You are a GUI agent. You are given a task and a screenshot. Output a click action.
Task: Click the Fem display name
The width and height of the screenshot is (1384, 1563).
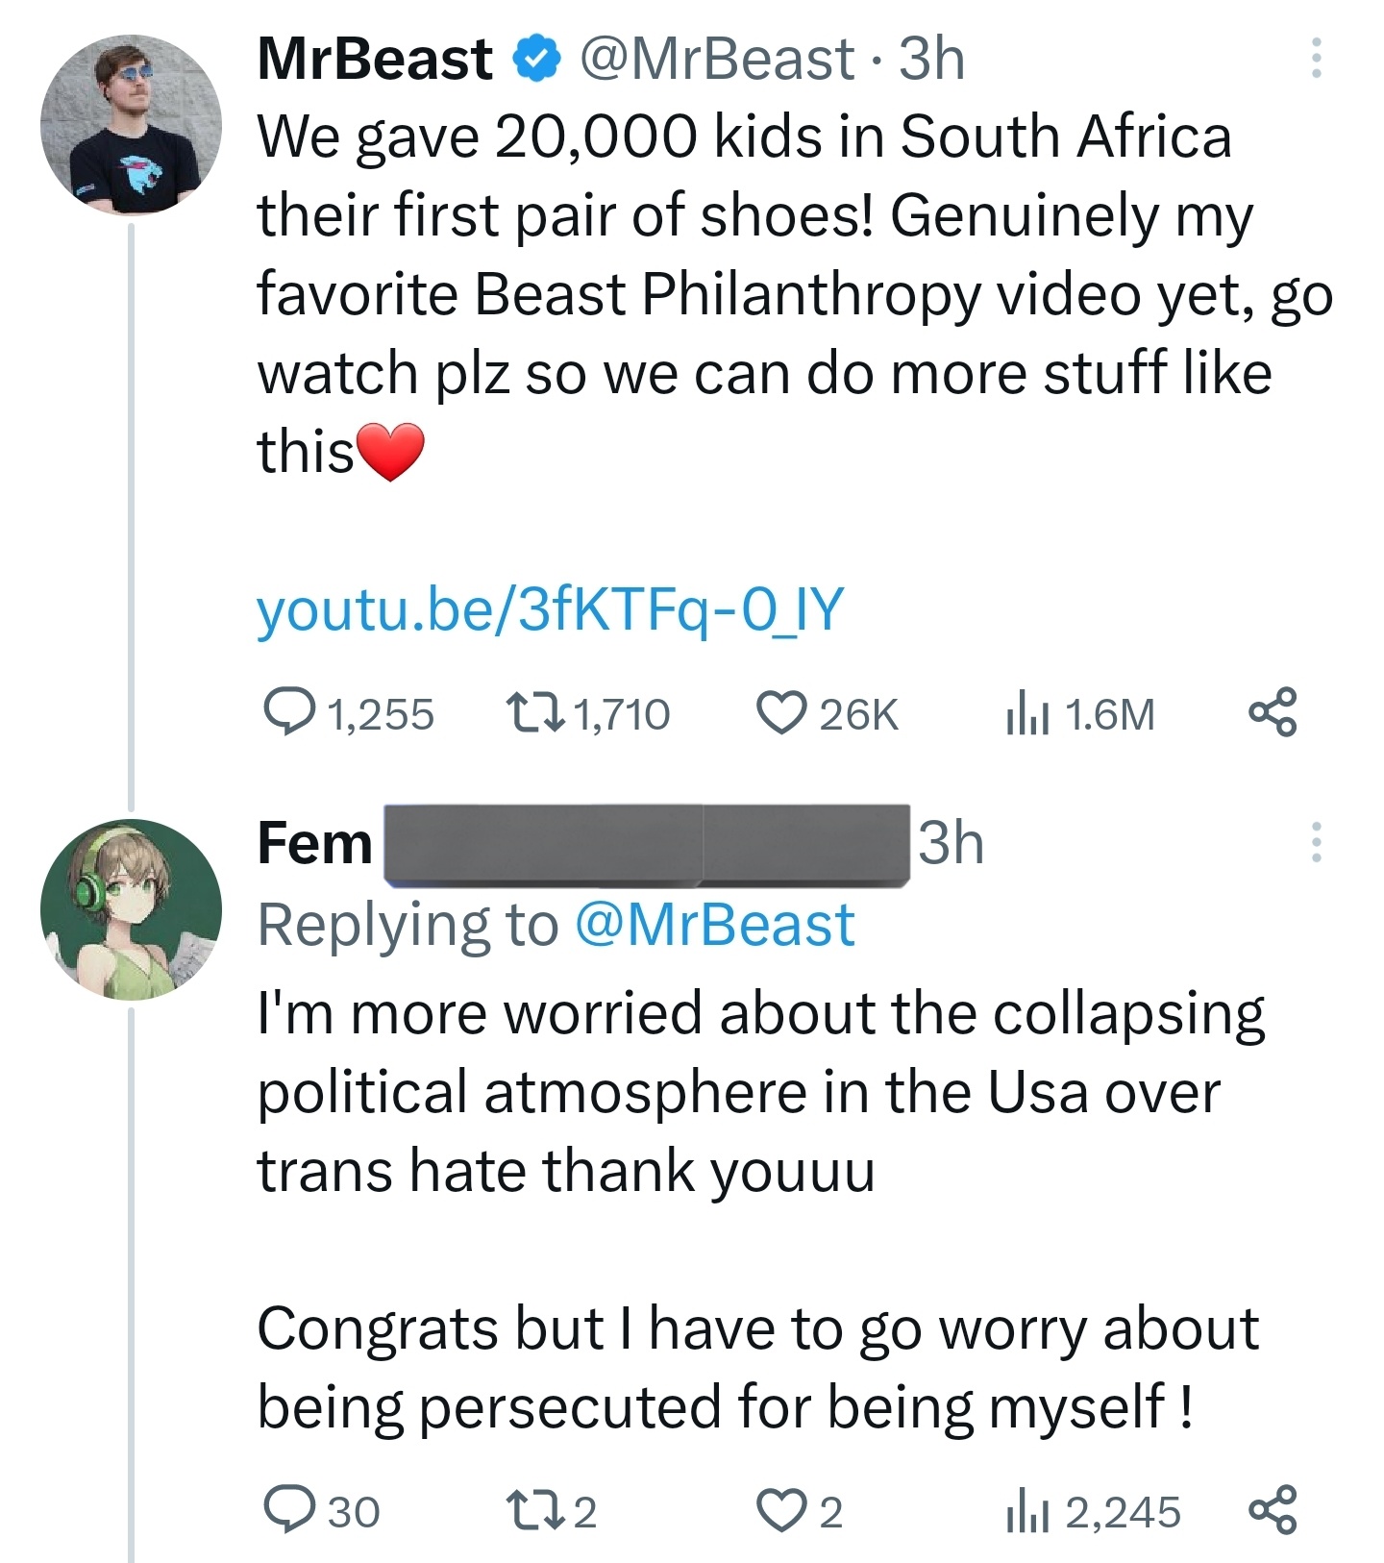coord(315,844)
